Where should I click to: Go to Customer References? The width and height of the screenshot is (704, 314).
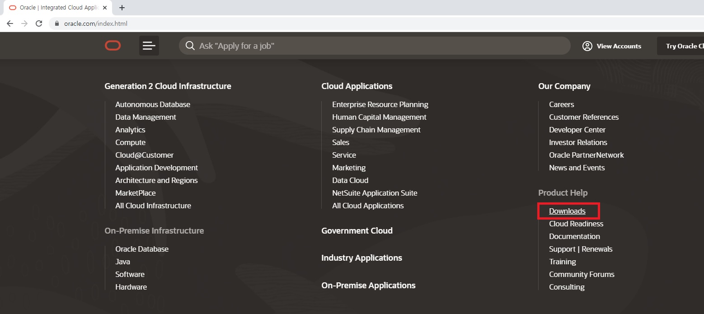[x=584, y=117]
